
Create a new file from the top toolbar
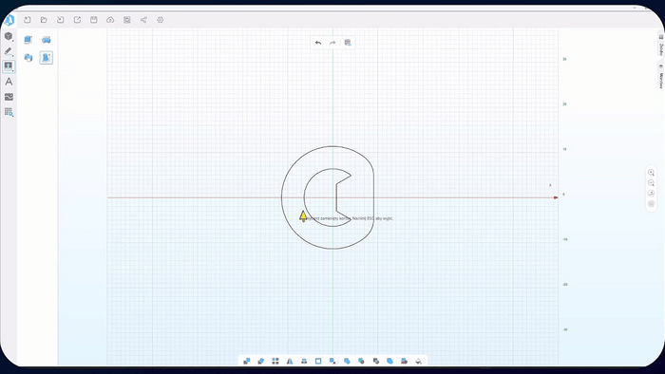click(x=28, y=20)
